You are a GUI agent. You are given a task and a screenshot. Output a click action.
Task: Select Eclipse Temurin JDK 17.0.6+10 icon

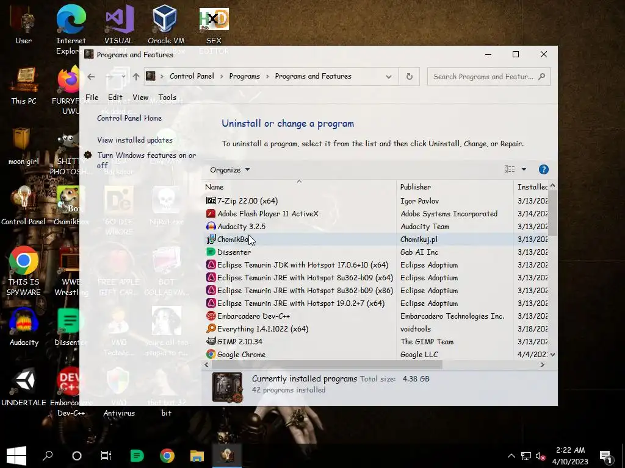(x=211, y=264)
